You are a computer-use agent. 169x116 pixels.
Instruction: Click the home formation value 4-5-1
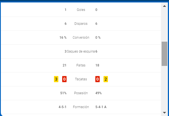pos(62,107)
